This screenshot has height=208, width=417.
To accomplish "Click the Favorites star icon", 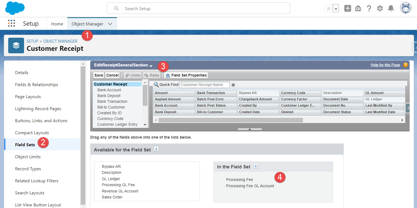I will [x=329, y=8].
